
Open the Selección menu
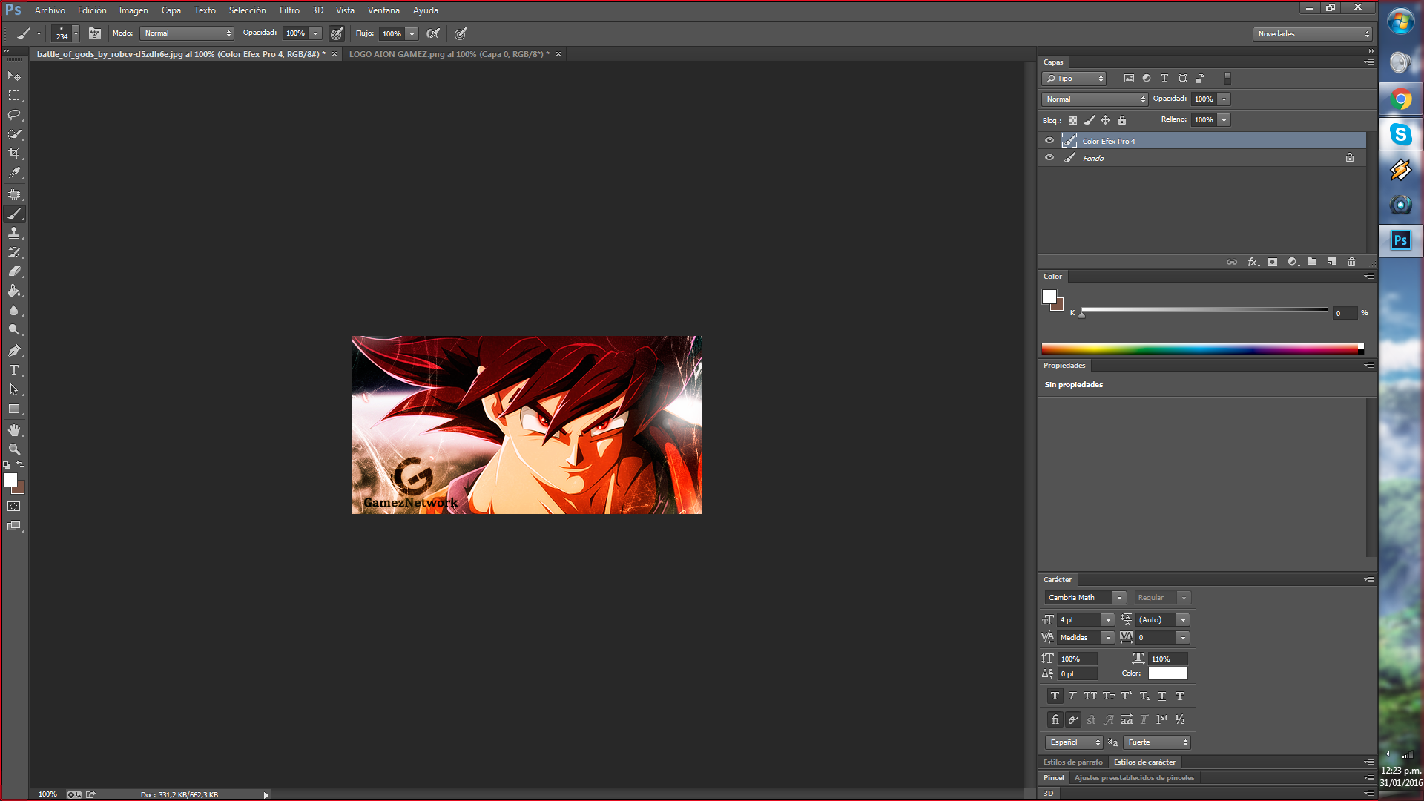[x=247, y=10]
